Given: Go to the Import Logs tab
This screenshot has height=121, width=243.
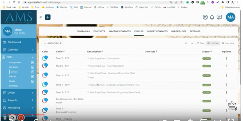Looking at the screenshot, I should [179, 31].
